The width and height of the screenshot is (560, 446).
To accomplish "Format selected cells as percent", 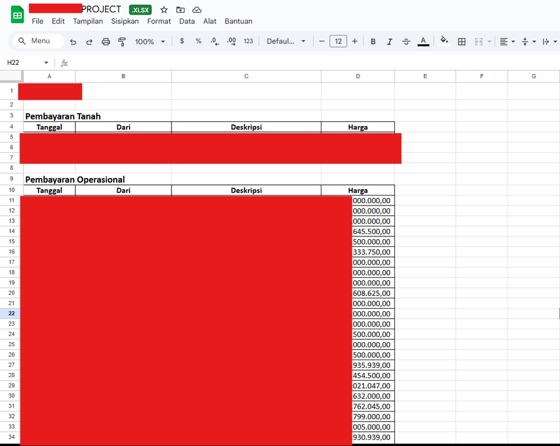I will click(x=198, y=41).
